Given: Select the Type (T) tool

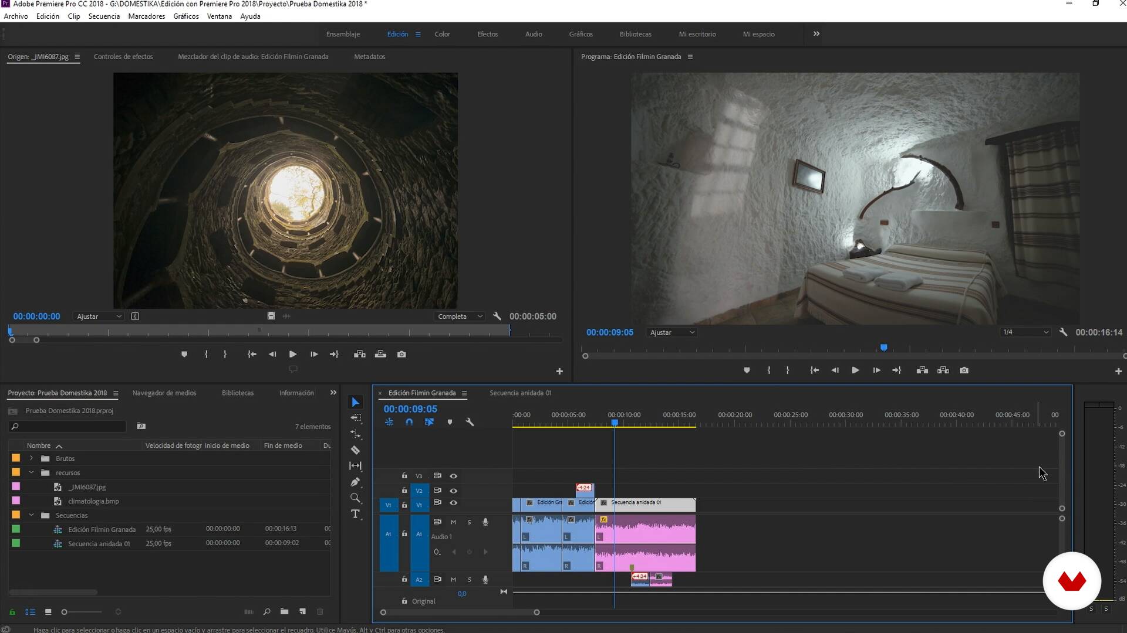Looking at the screenshot, I should pyautogui.click(x=355, y=514).
